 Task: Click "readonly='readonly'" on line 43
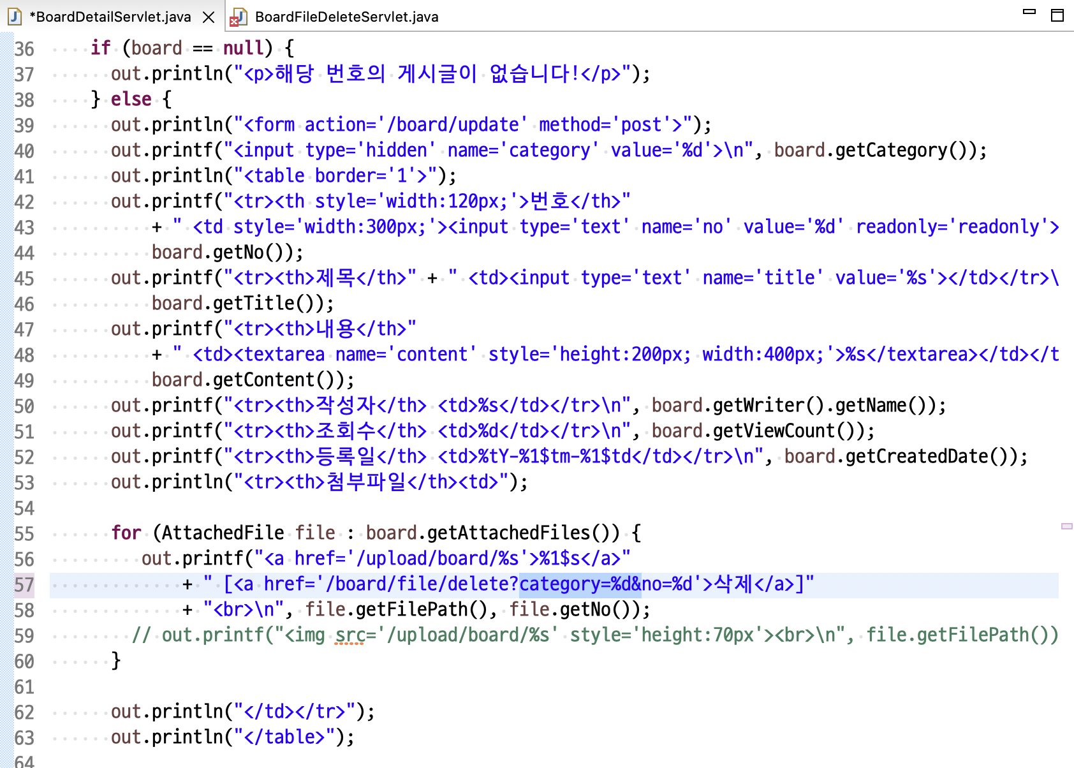point(952,226)
